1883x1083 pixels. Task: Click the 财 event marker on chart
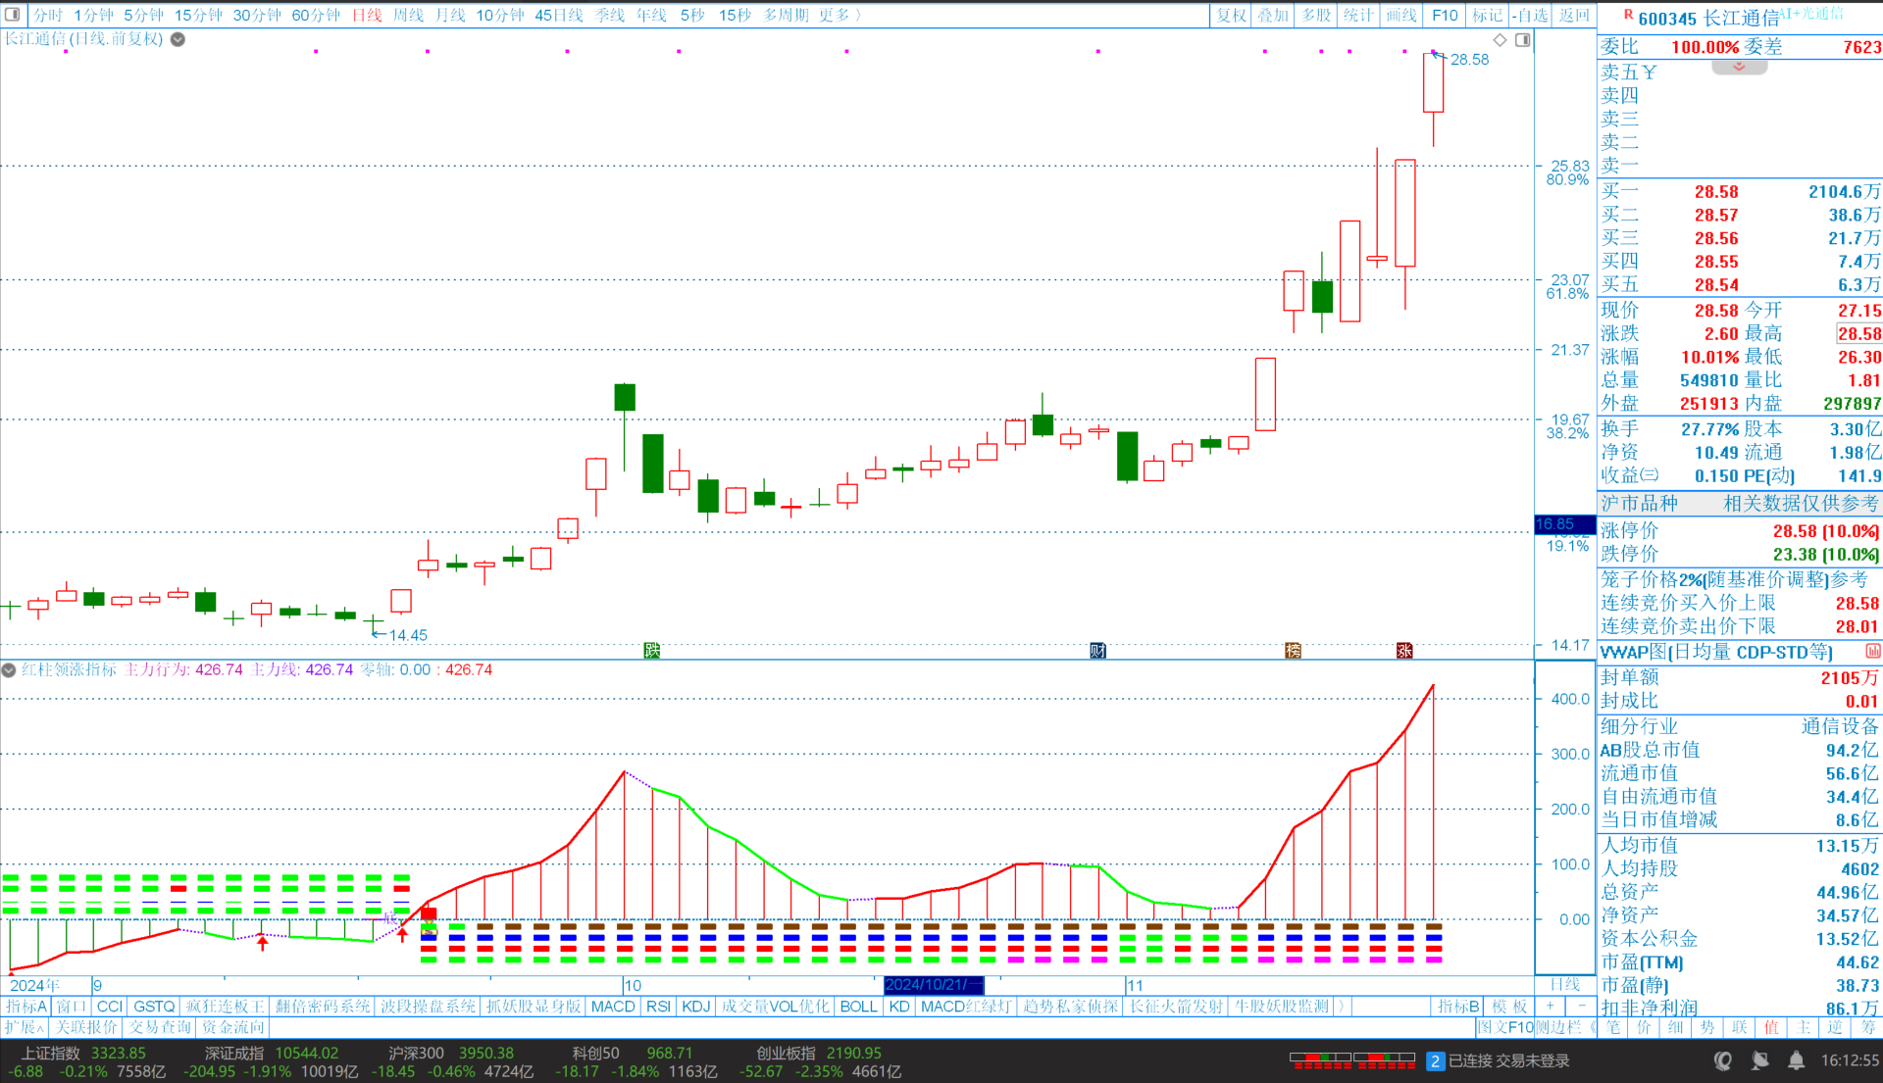tap(1097, 650)
